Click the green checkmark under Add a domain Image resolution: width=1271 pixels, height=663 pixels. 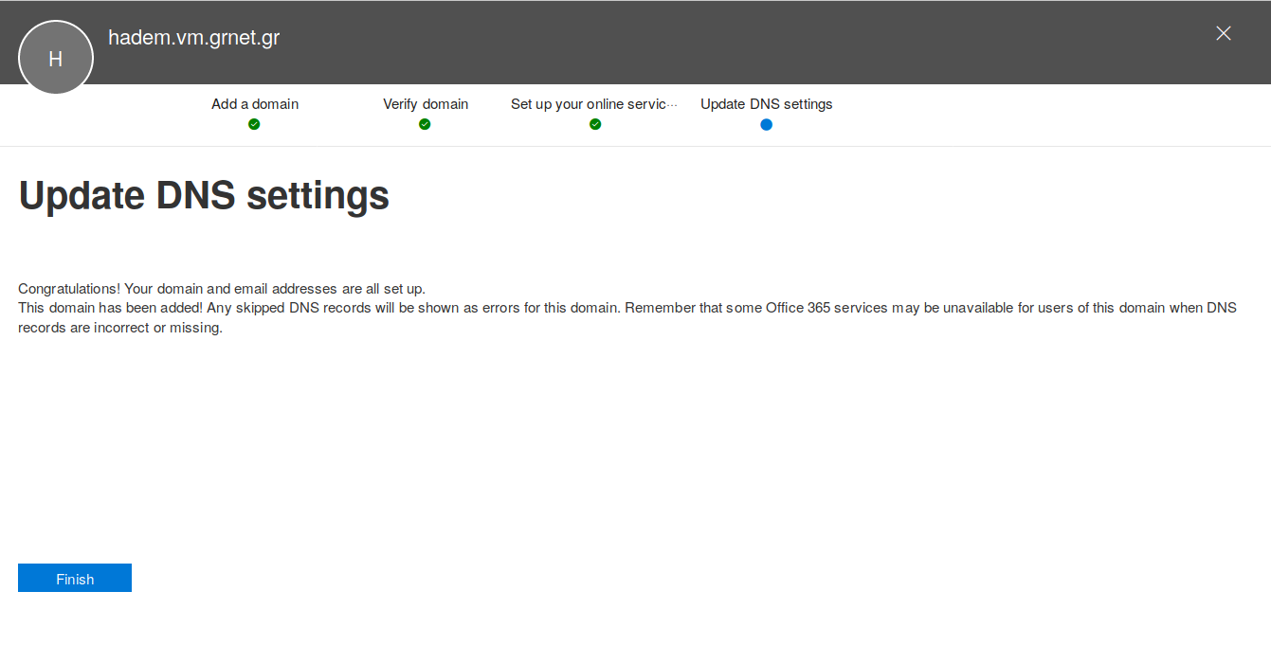point(254,124)
